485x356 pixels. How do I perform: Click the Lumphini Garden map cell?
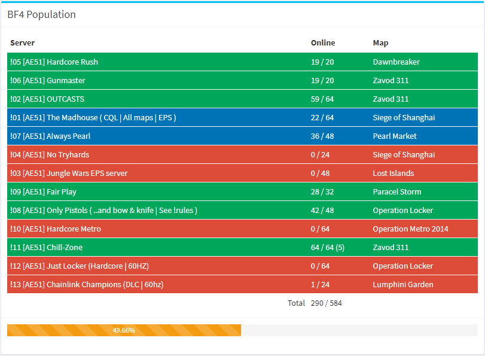(x=403, y=285)
